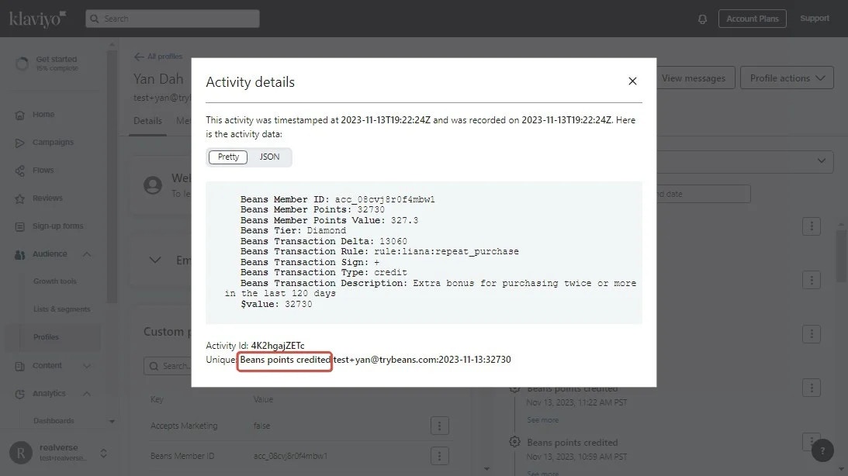Expand the dropdown below Profile actions
Viewport: 848px width, 476px height.
pos(822,161)
